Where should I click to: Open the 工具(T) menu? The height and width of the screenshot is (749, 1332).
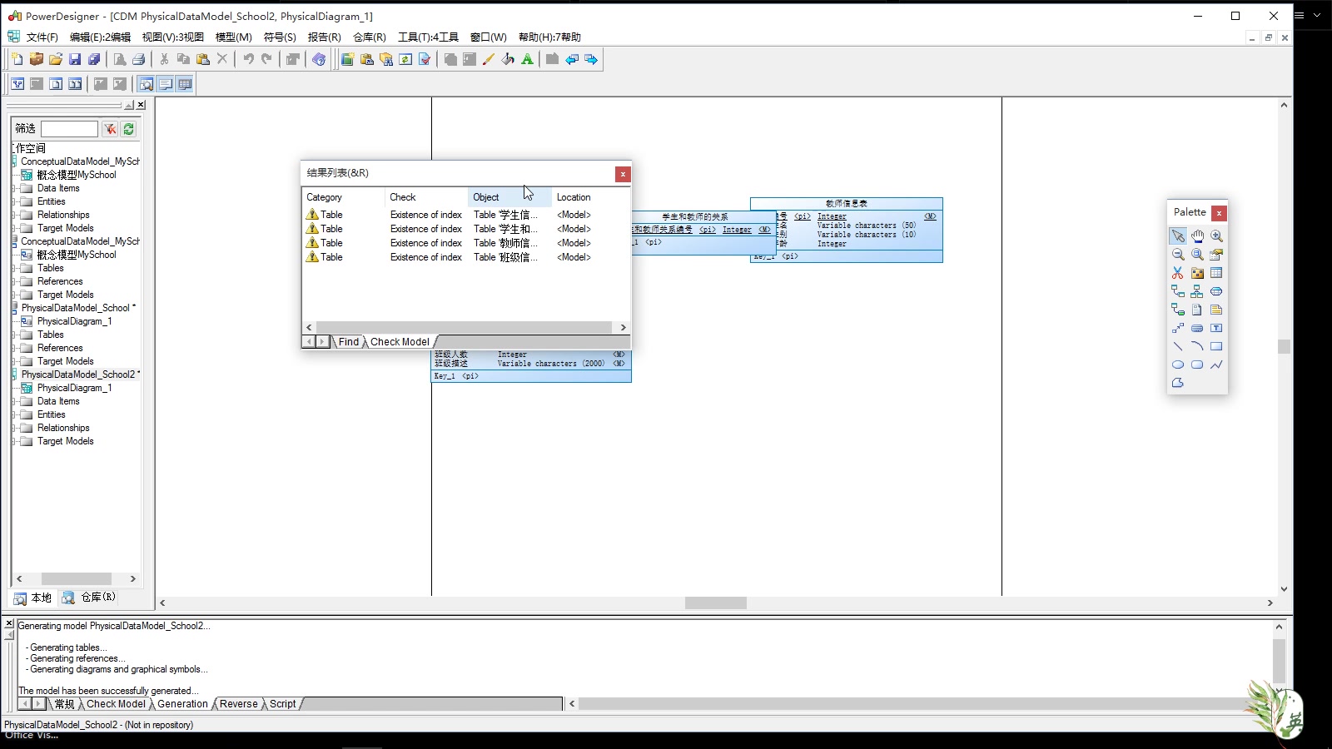pyautogui.click(x=428, y=37)
